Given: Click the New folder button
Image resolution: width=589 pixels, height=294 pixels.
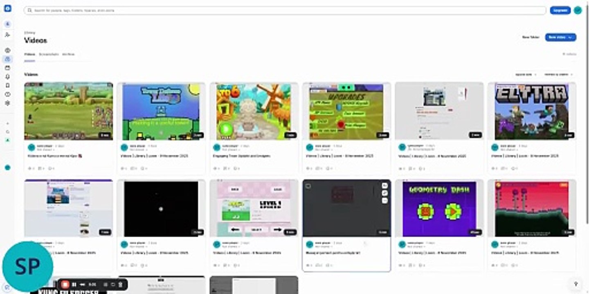Looking at the screenshot, I should [531, 37].
